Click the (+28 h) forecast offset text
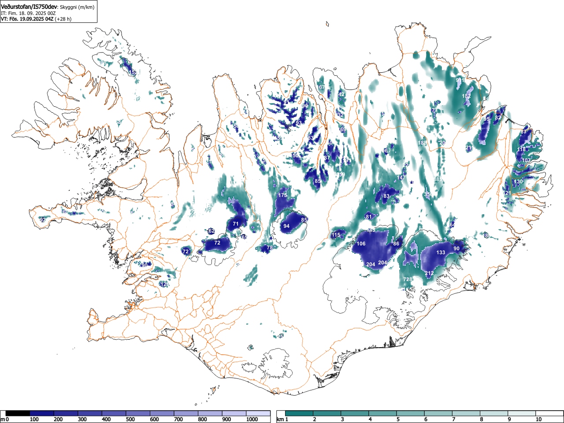Viewport: 564px width, 423px height. tap(63, 19)
